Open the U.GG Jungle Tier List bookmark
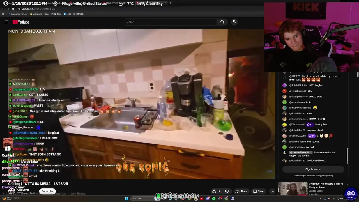 coord(18,14)
